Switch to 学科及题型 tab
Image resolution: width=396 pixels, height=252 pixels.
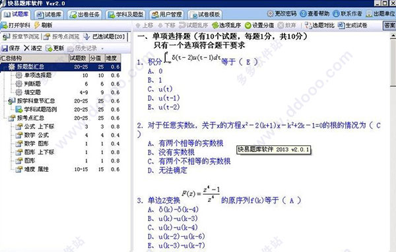point(126,14)
